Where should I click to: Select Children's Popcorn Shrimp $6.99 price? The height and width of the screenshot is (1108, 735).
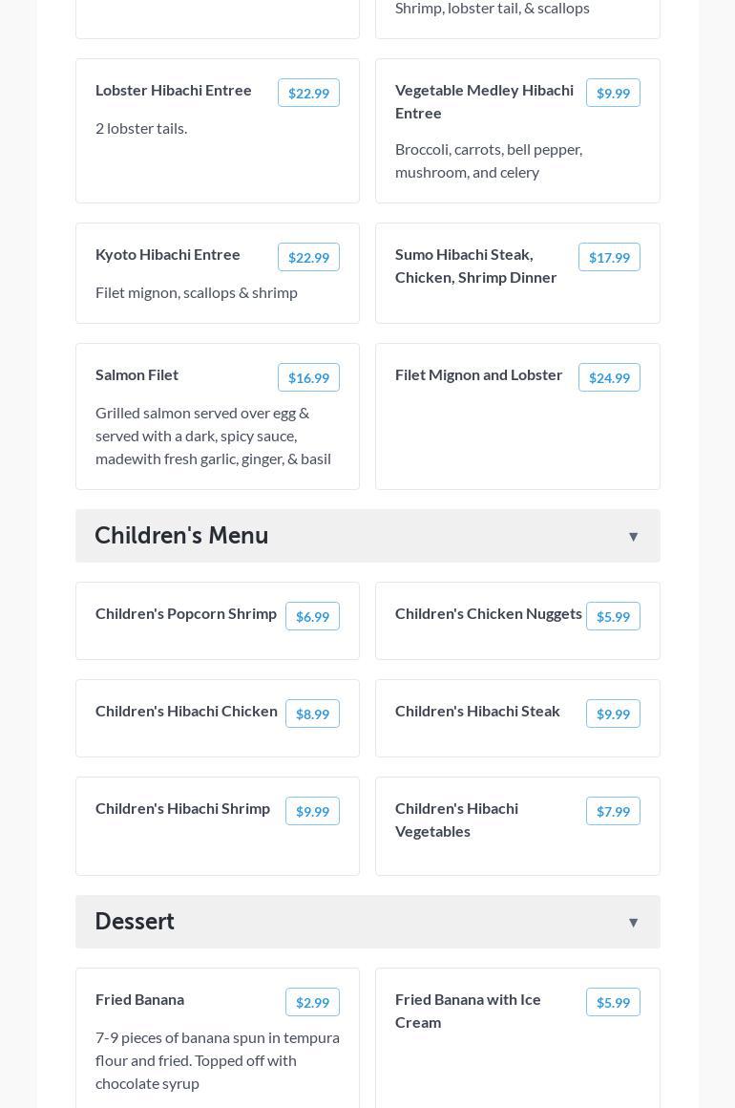point(312,616)
